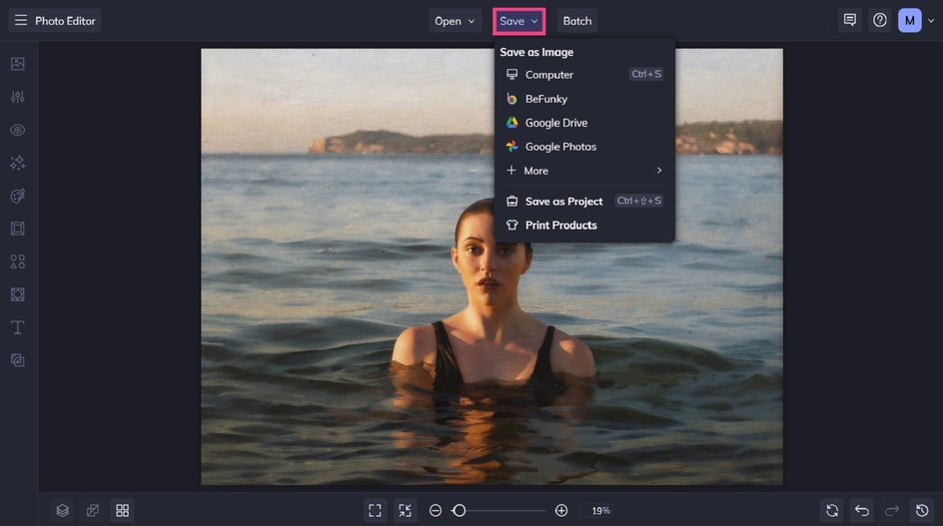Open the grid view icon in bottom bar

pos(122,510)
